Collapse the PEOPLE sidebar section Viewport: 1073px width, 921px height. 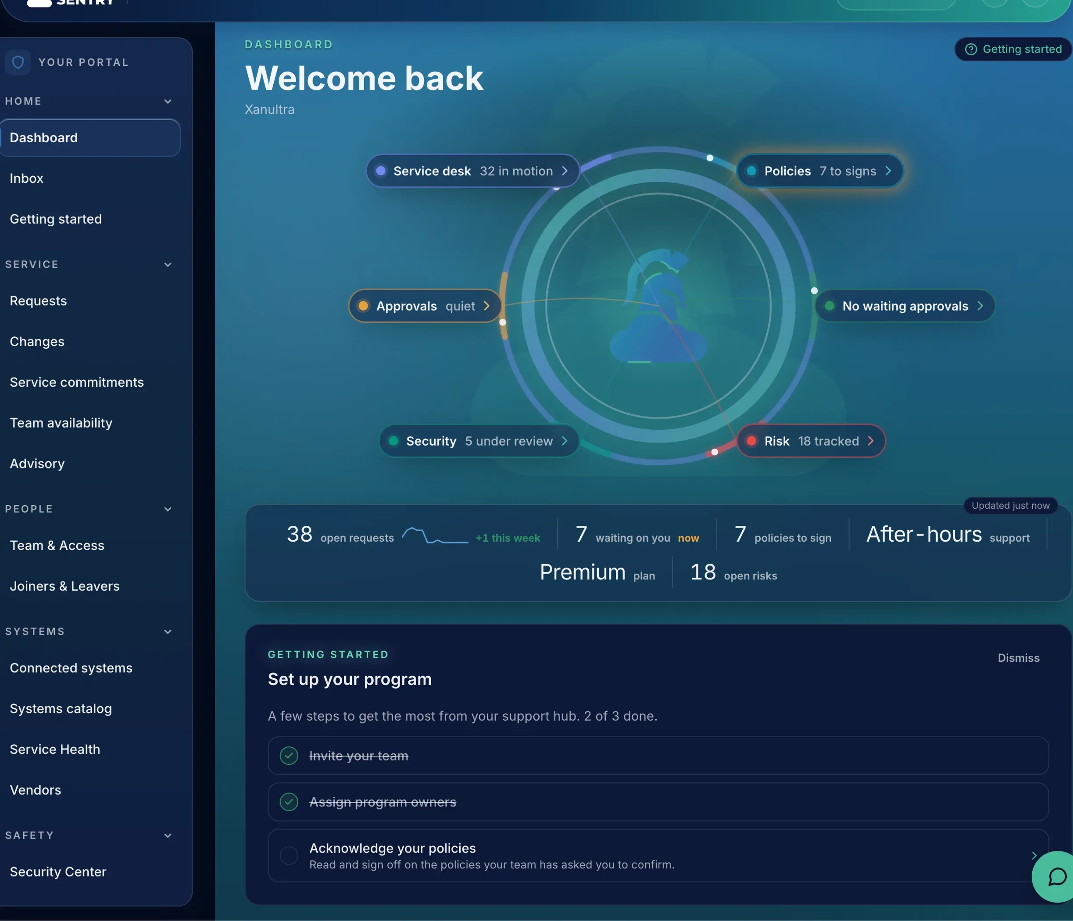168,509
